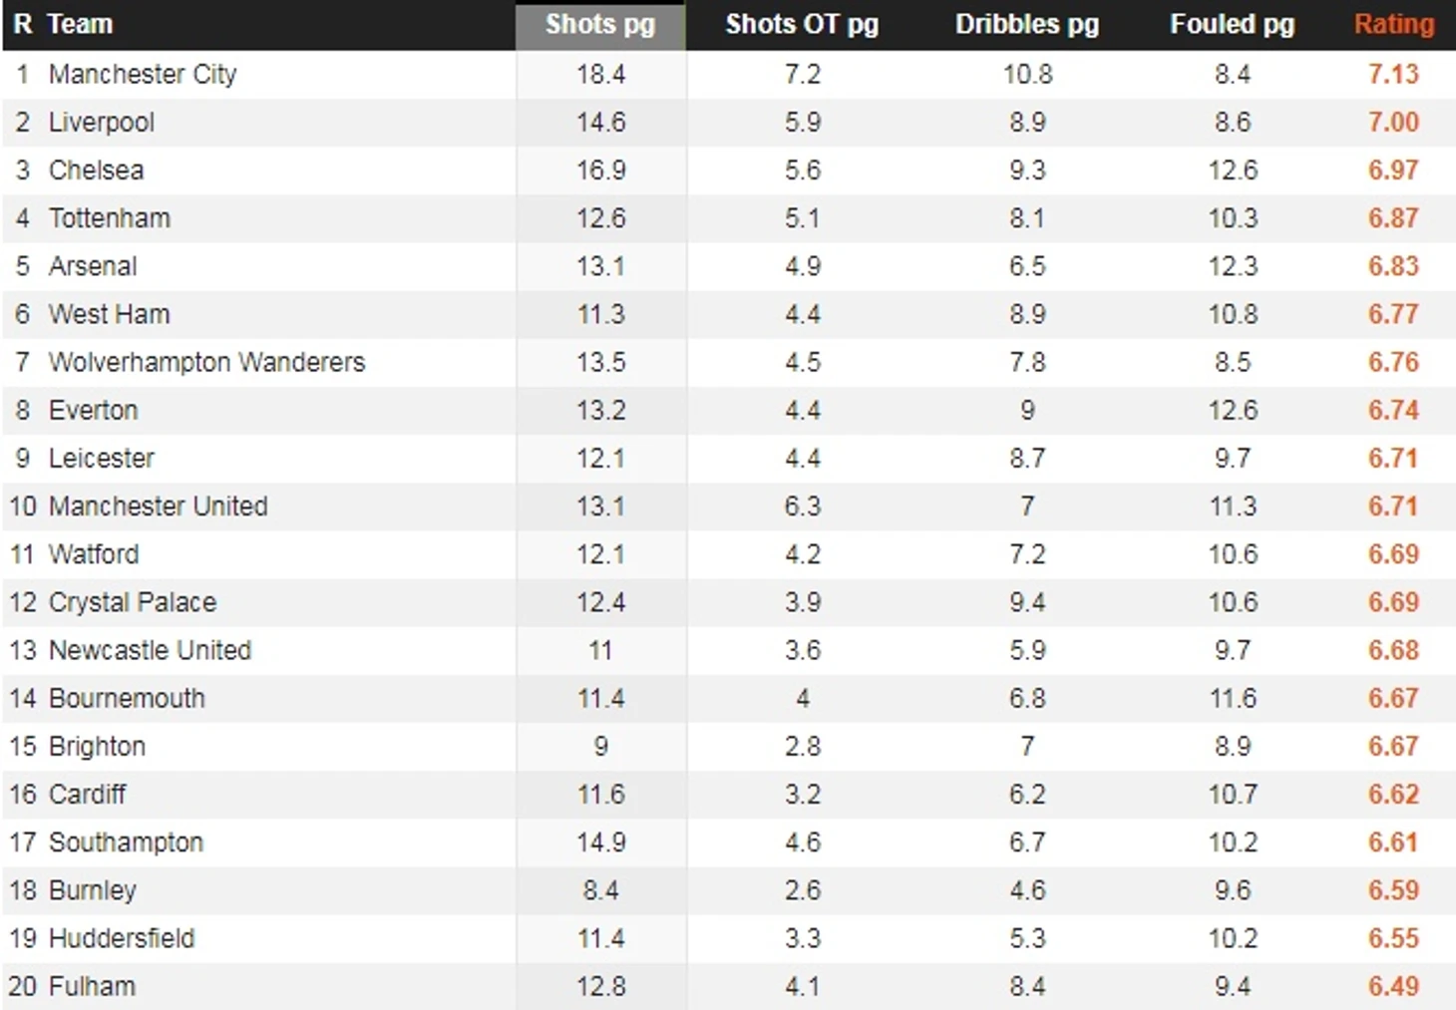Open Tottenham team page link

tap(110, 218)
